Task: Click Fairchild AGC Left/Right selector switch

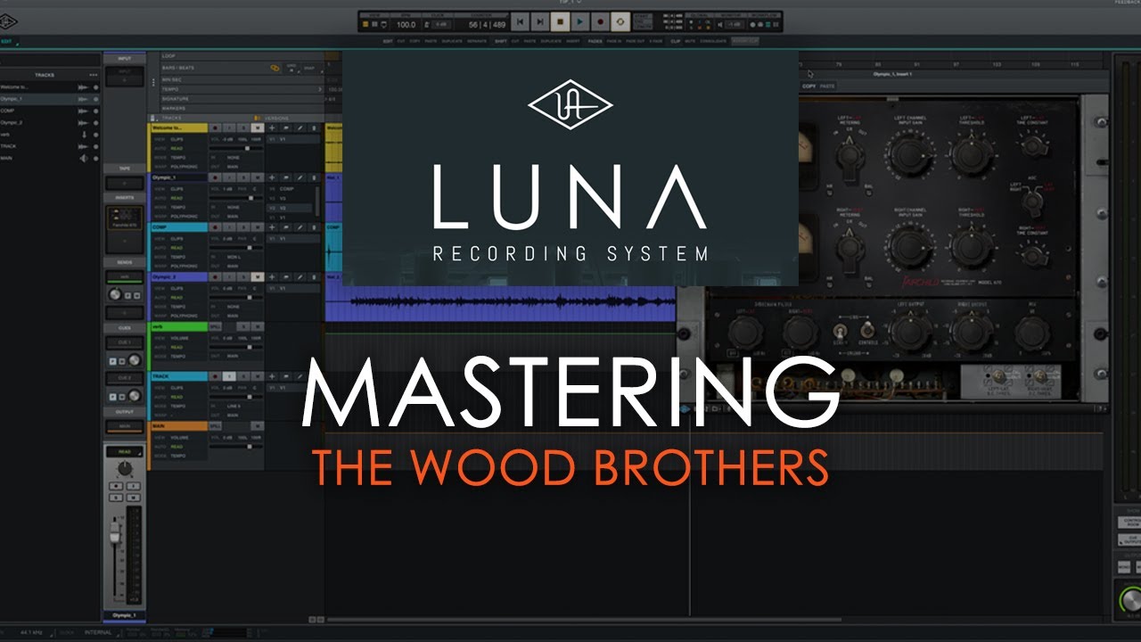Action: [x=1032, y=201]
